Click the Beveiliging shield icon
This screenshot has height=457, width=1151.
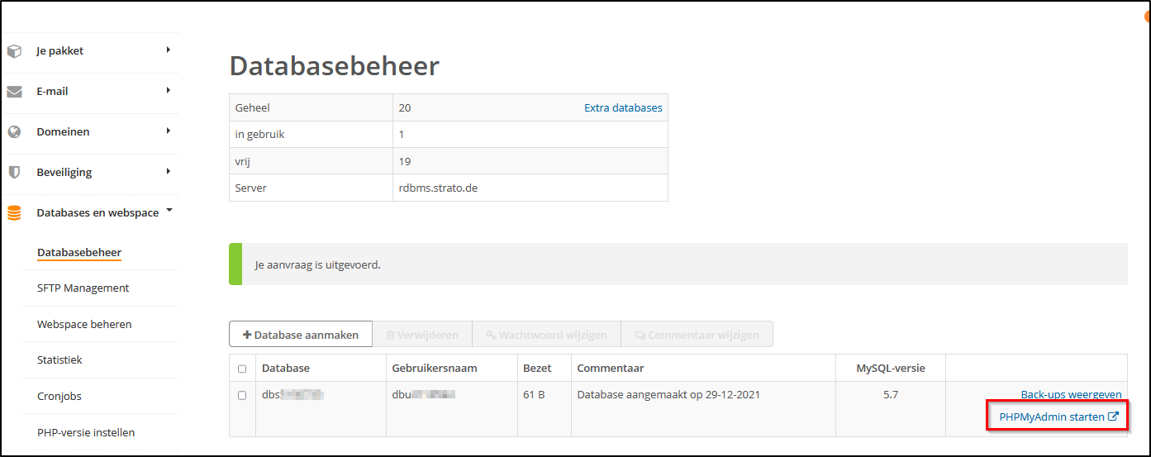point(14,173)
